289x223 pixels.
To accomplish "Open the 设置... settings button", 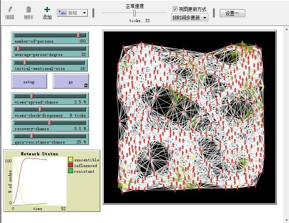I will (x=232, y=13).
